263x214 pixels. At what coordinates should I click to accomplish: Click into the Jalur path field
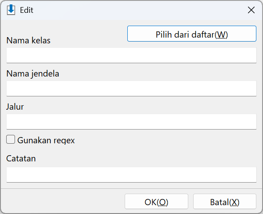click(131, 122)
